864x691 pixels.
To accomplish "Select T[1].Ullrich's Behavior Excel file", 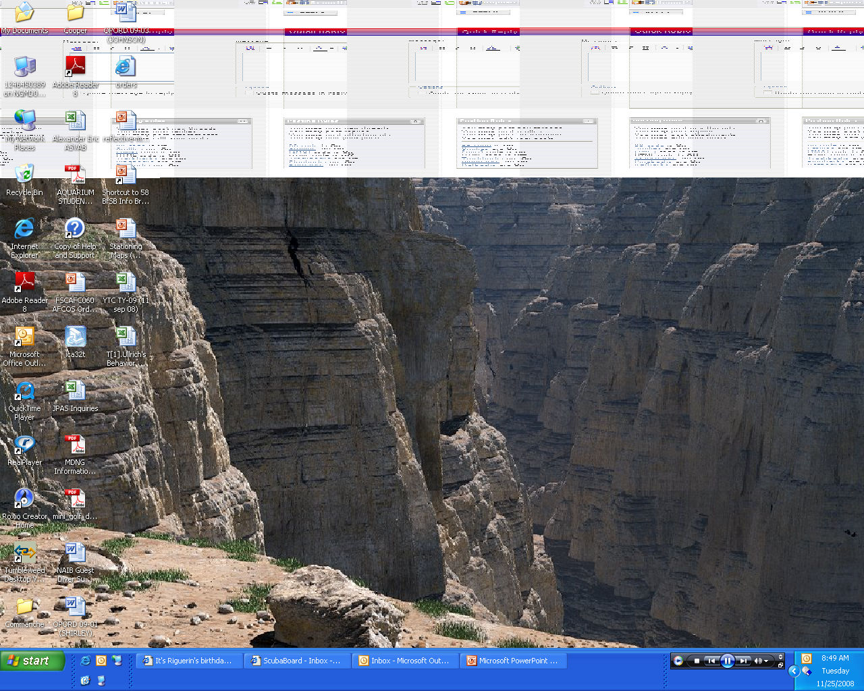I will click(x=126, y=345).
